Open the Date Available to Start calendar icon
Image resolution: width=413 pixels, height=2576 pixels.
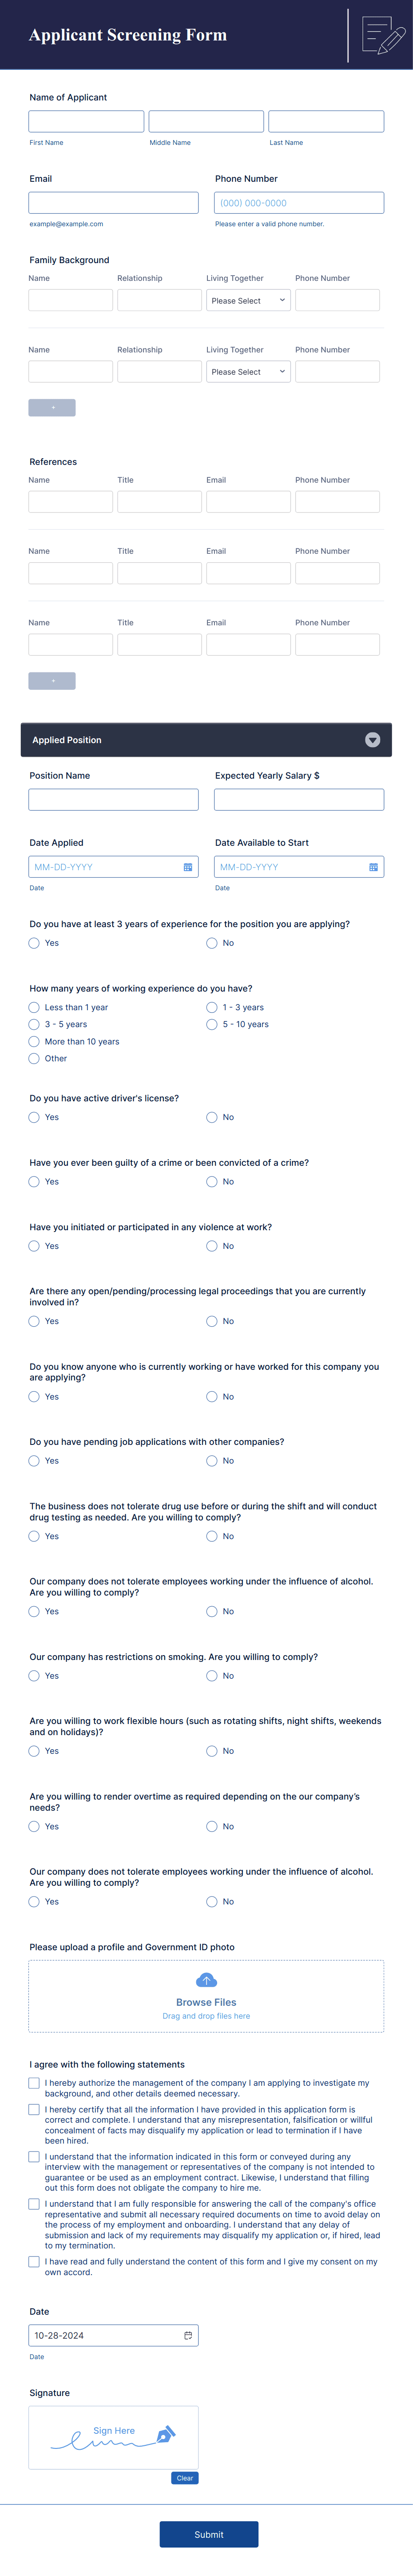[373, 867]
